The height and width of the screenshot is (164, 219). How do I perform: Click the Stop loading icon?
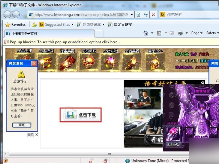tap(153, 15)
